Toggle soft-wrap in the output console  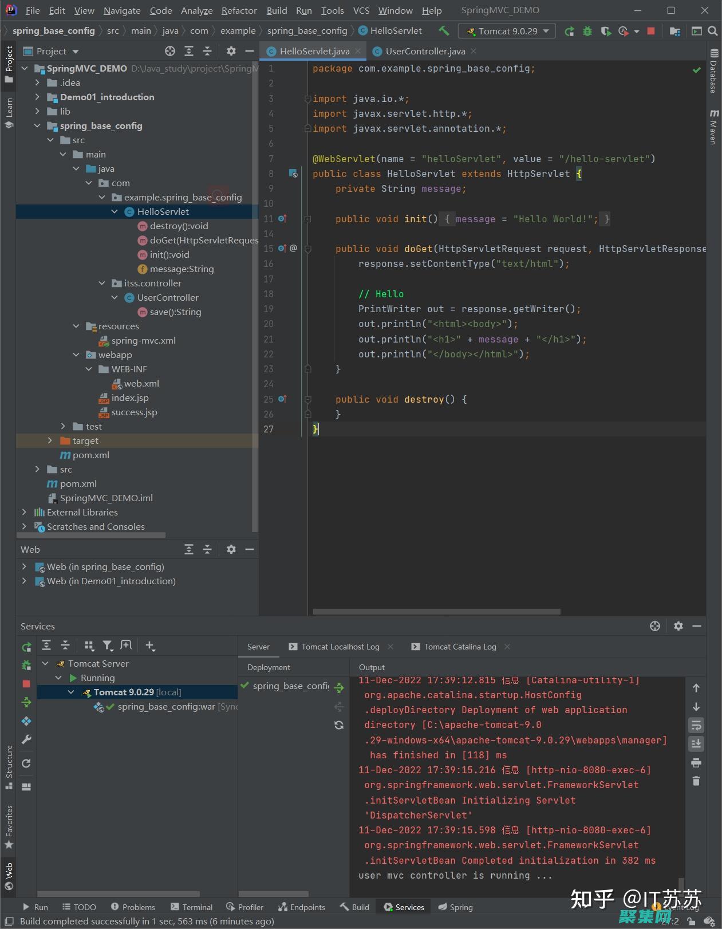pos(696,726)
